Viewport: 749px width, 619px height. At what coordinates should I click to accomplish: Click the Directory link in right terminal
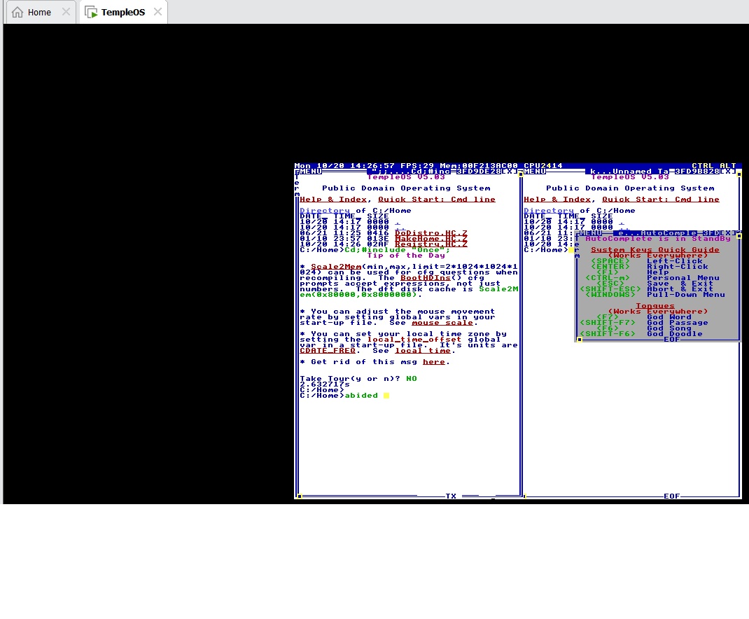pos(548,210)
